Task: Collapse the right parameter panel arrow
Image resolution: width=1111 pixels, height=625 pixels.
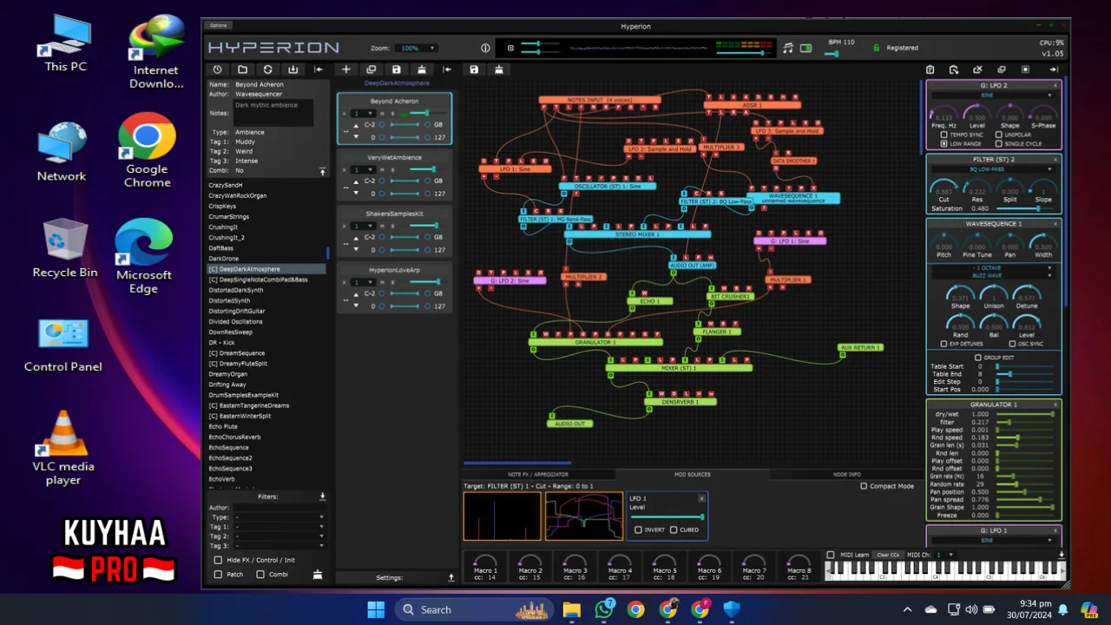Action: click(x=1054, y=69)
